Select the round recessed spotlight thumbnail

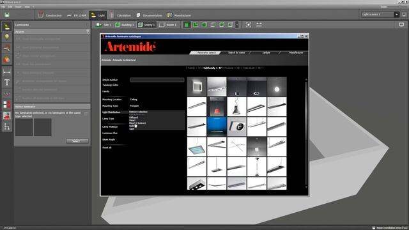coord(236,126)
